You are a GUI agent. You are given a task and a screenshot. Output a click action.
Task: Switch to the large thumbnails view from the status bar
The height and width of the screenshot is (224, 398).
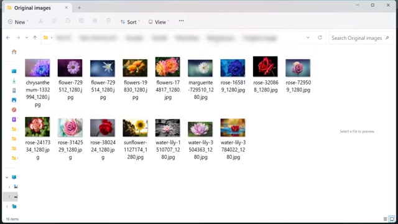(x=392, y=219)
